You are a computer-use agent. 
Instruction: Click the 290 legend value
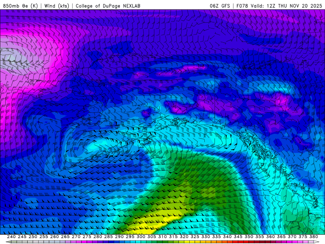(119, 237)
